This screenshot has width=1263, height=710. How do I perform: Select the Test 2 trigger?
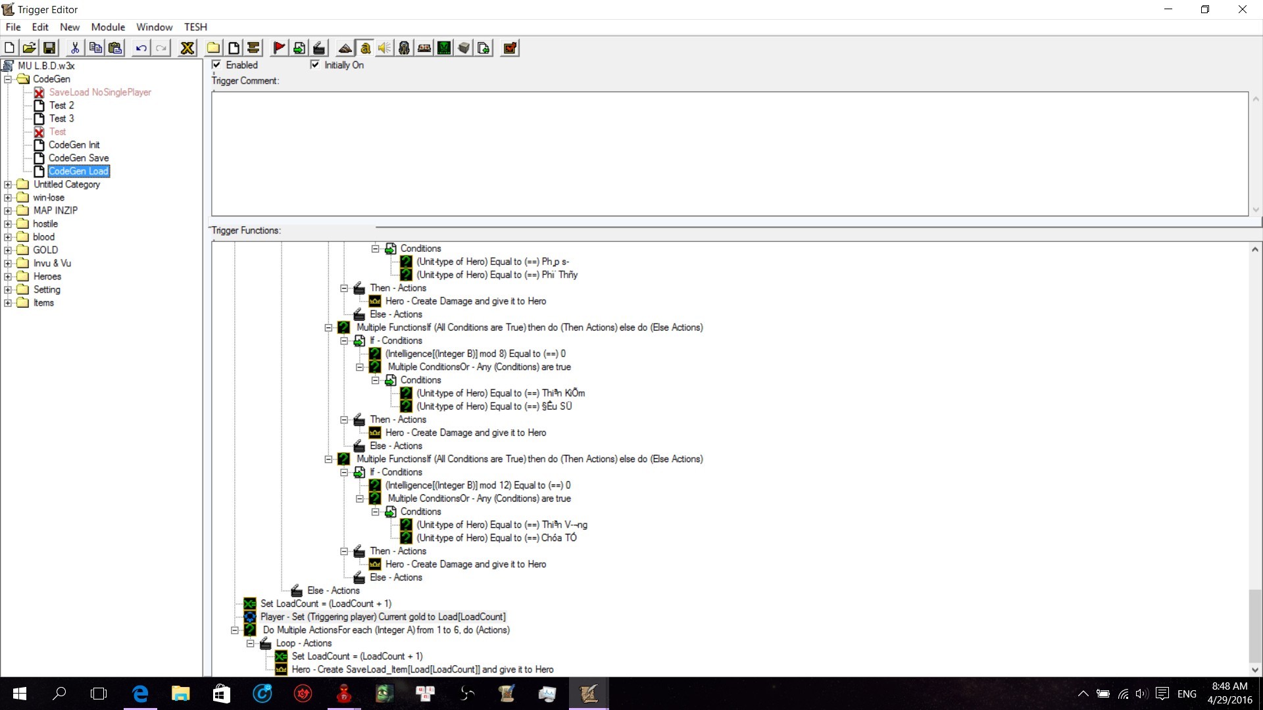(x=62, y=105)
